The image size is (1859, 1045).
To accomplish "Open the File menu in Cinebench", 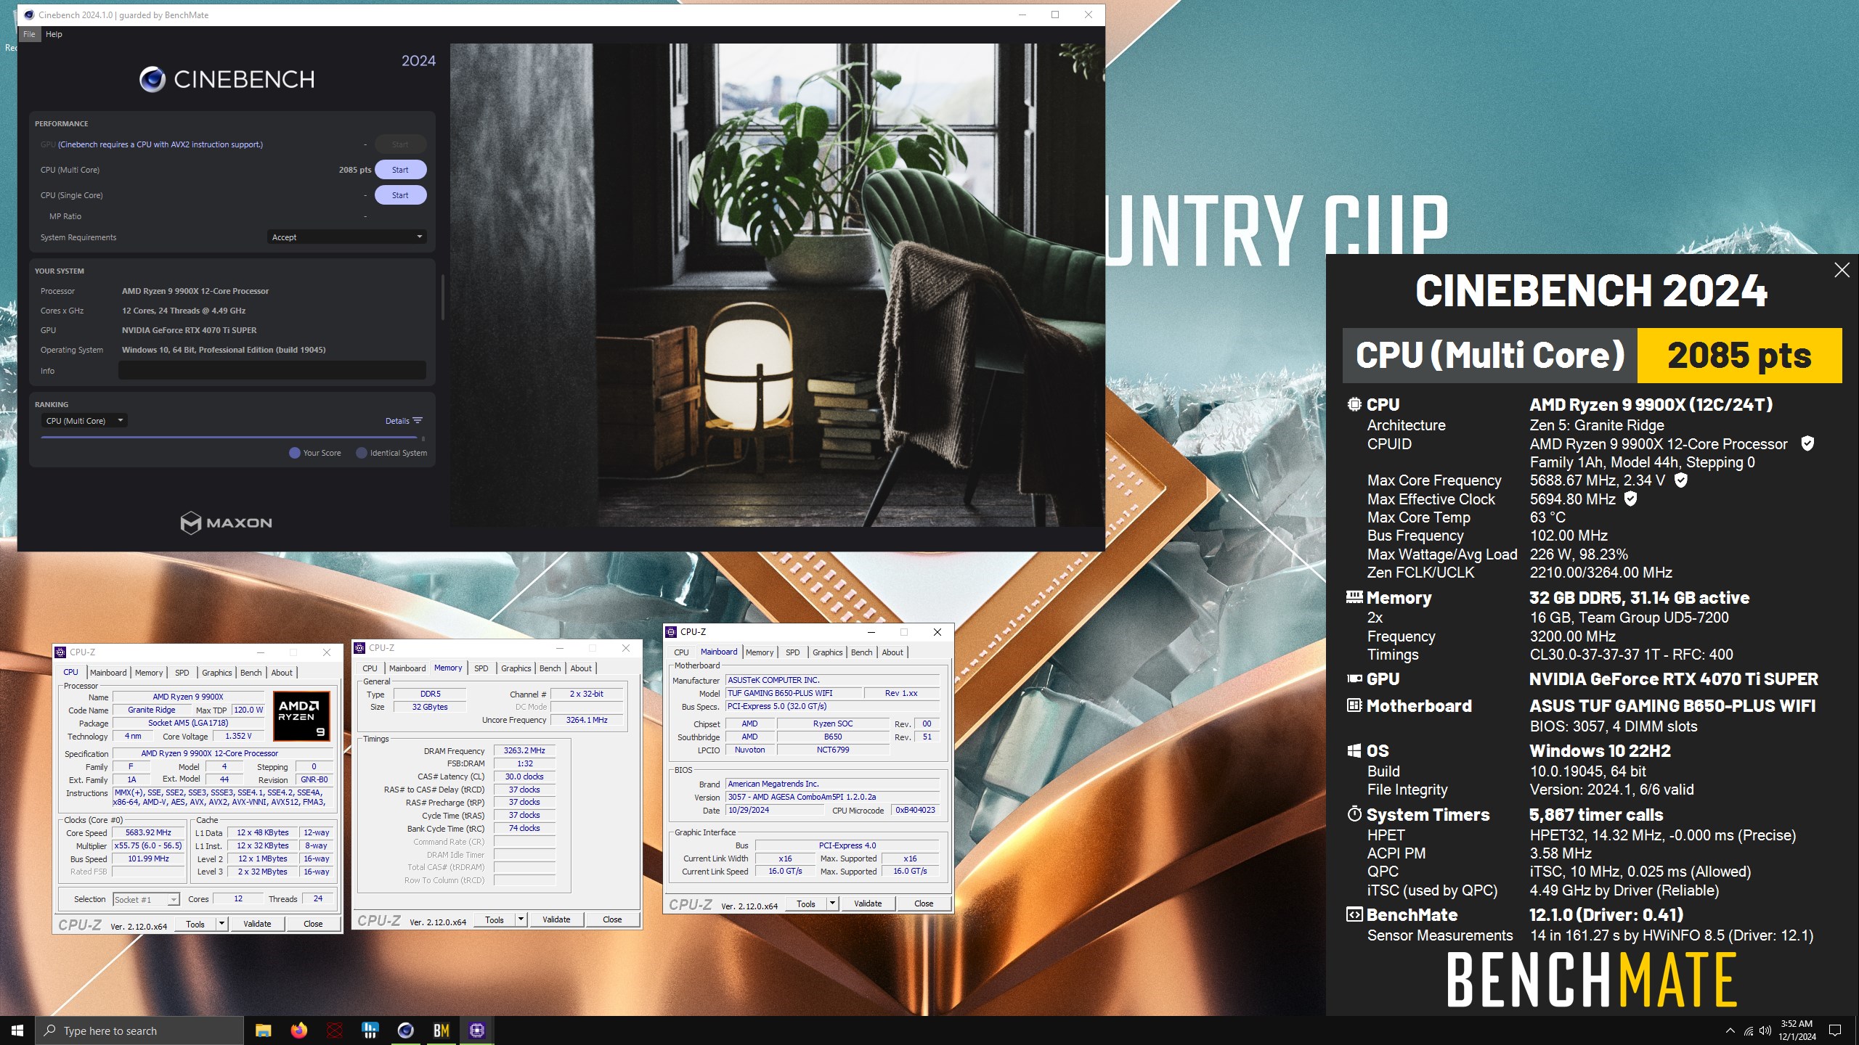I will click(x=29, y=34).
